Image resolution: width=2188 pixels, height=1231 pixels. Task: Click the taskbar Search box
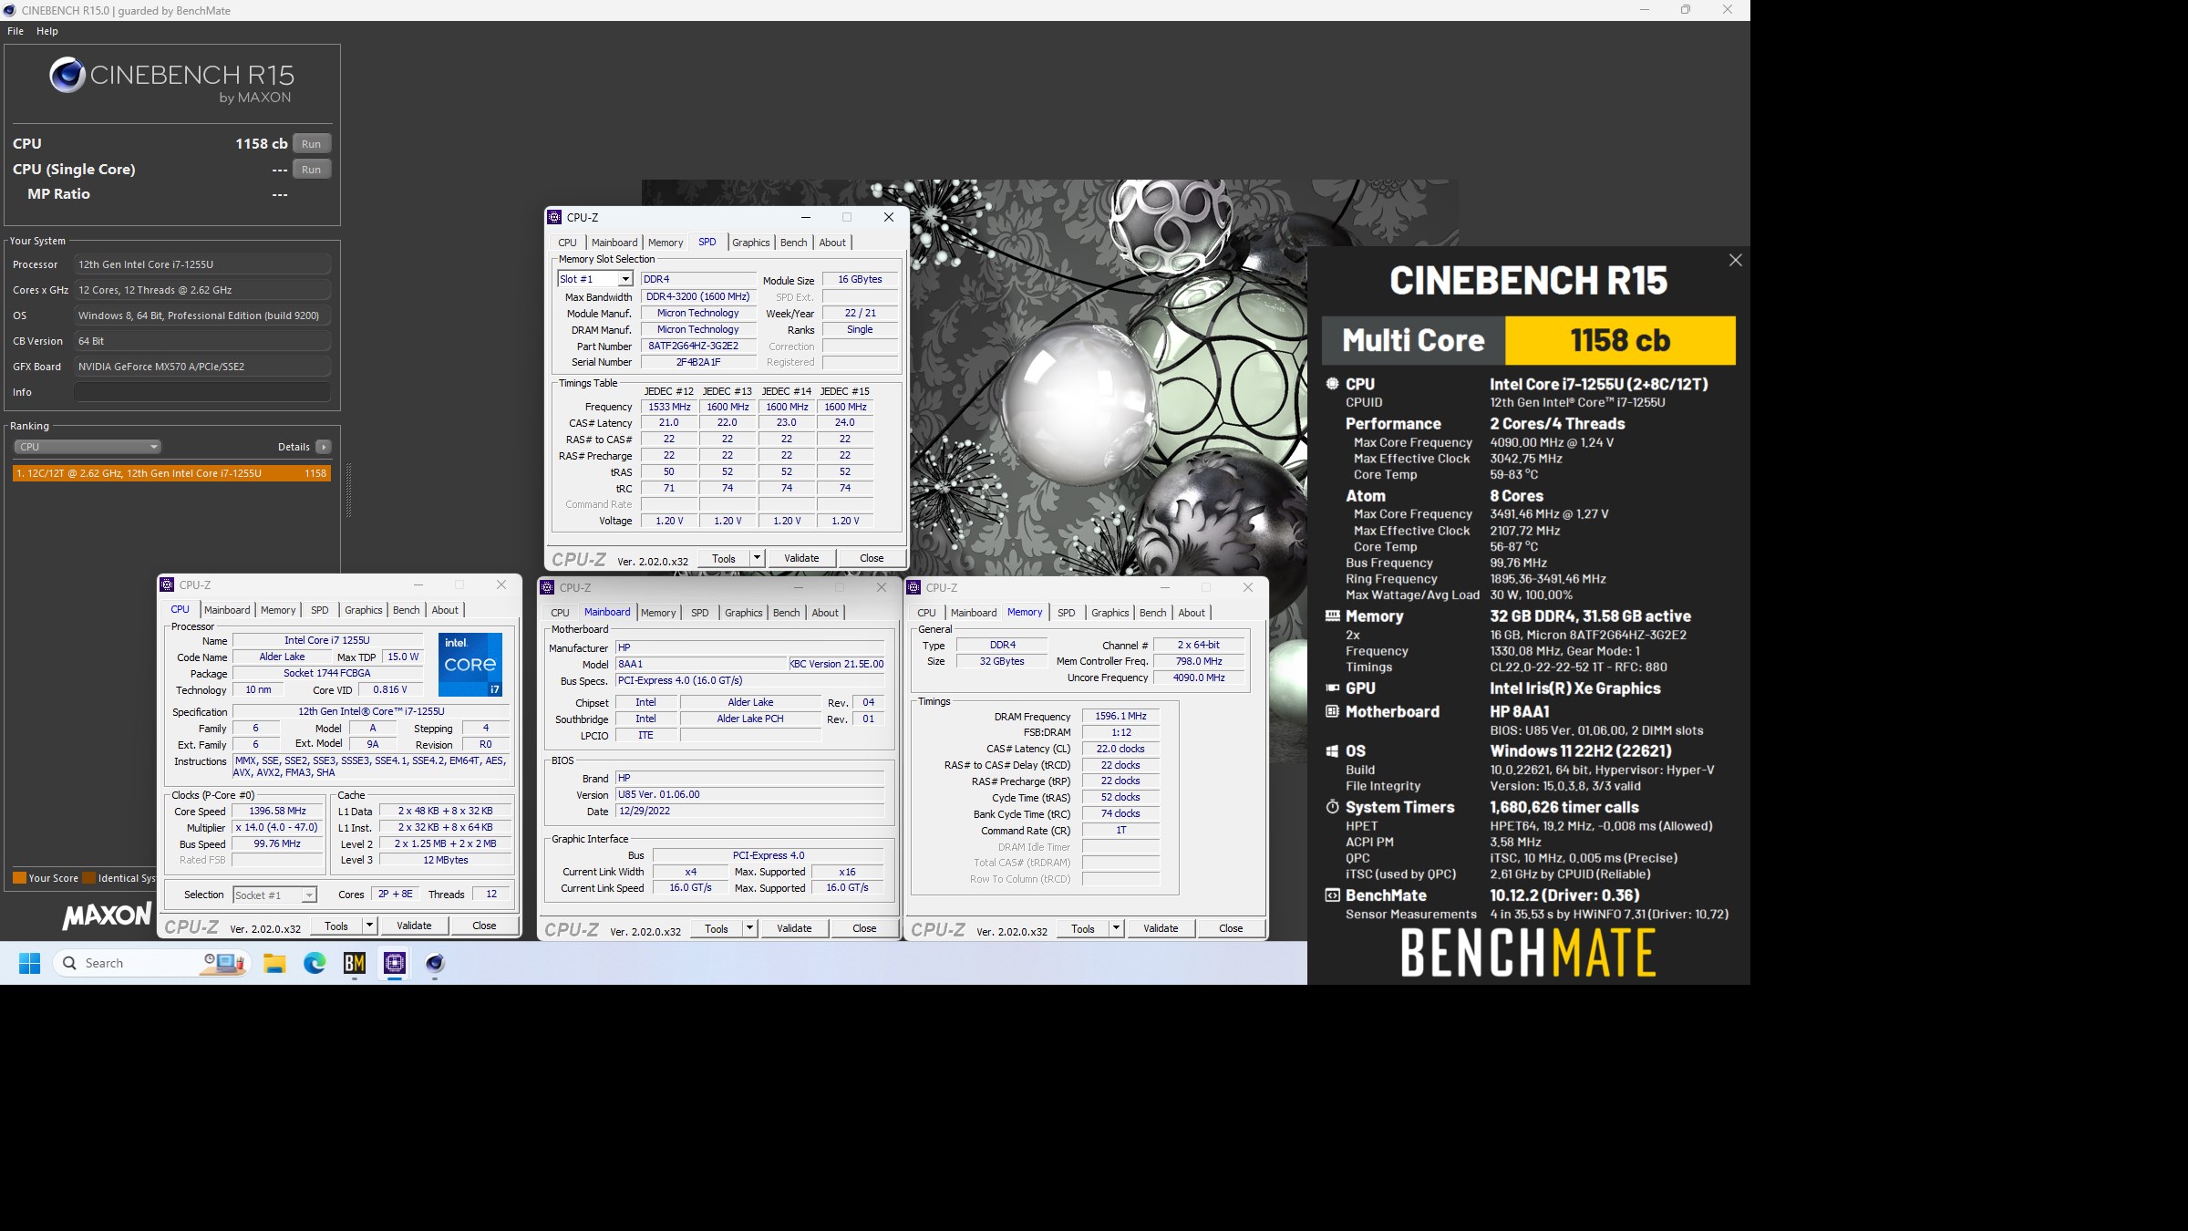(x=151, y=963)
